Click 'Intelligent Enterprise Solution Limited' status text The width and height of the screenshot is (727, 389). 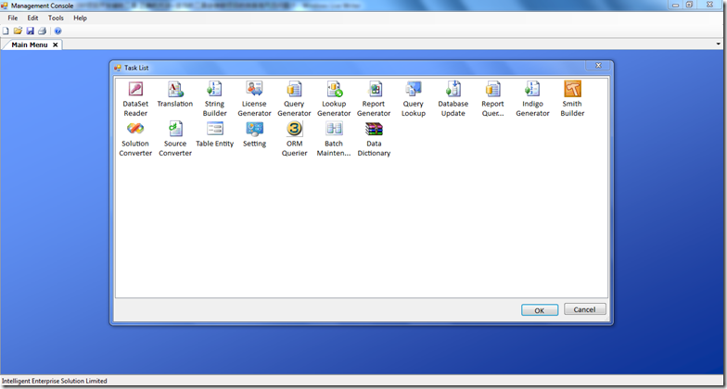(54, 381)
